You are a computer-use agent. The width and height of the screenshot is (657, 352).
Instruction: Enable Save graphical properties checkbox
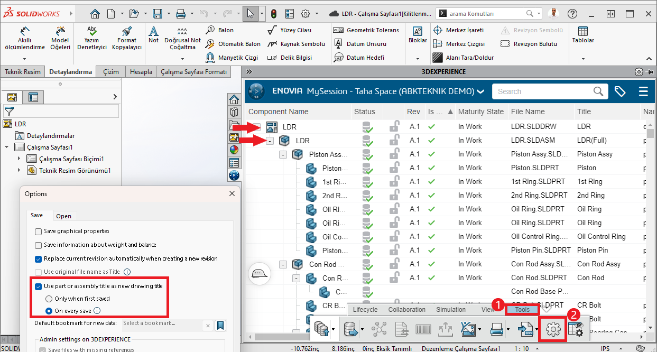click(39, 231)
